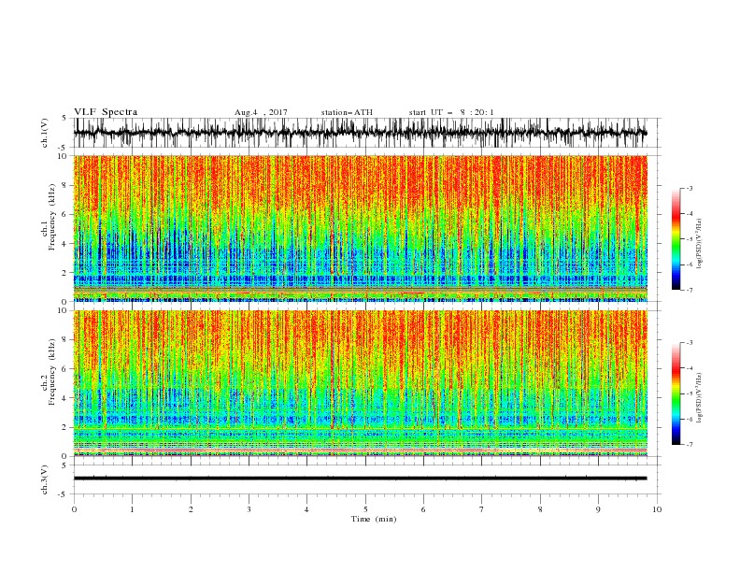
Task: Click the "VLF Spectra" plot title
Action: tap(106, 112)
